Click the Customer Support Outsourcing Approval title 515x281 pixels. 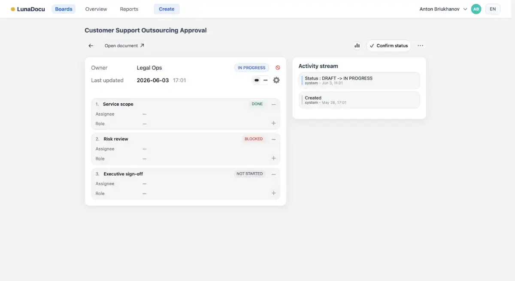pyautogui.click(x=145, y=30)
